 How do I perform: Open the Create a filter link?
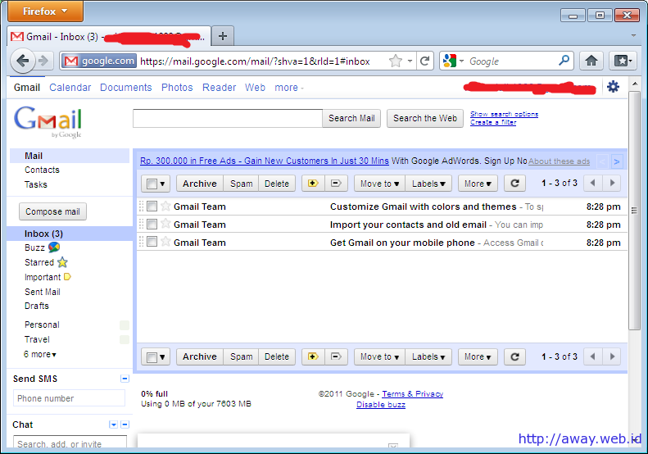click(493, 122)
